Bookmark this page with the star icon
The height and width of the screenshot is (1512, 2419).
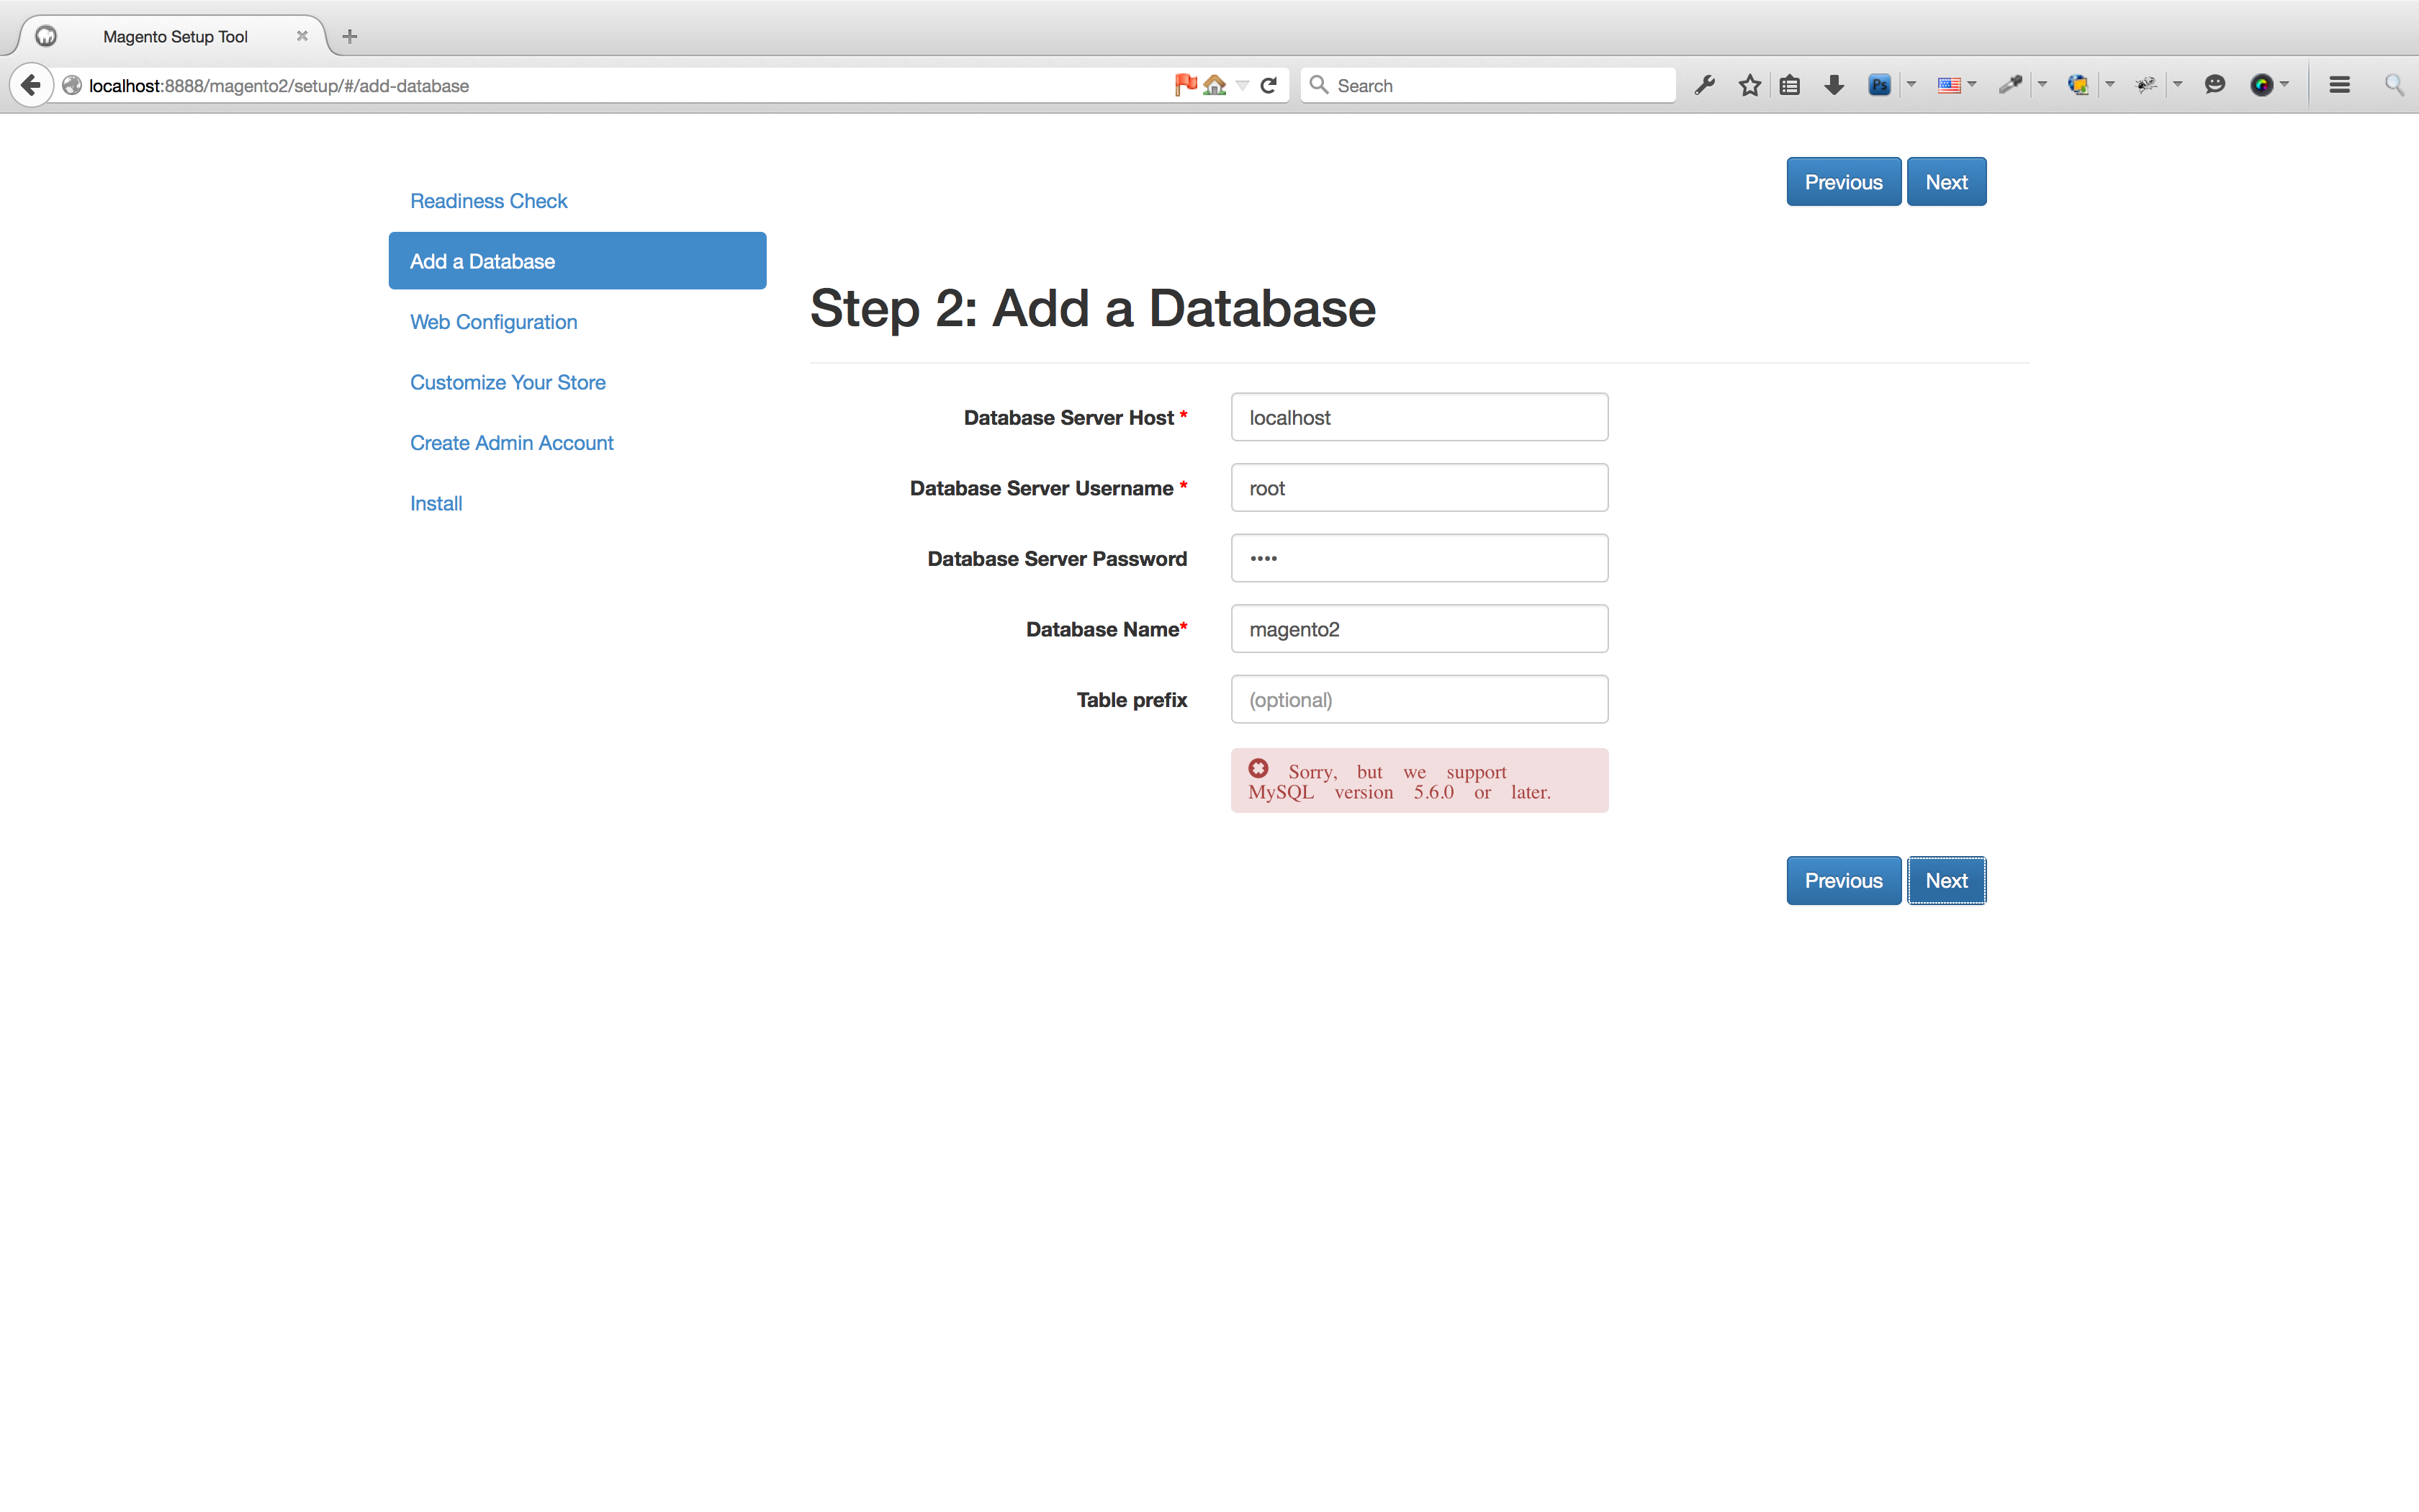coord(1749,85)
